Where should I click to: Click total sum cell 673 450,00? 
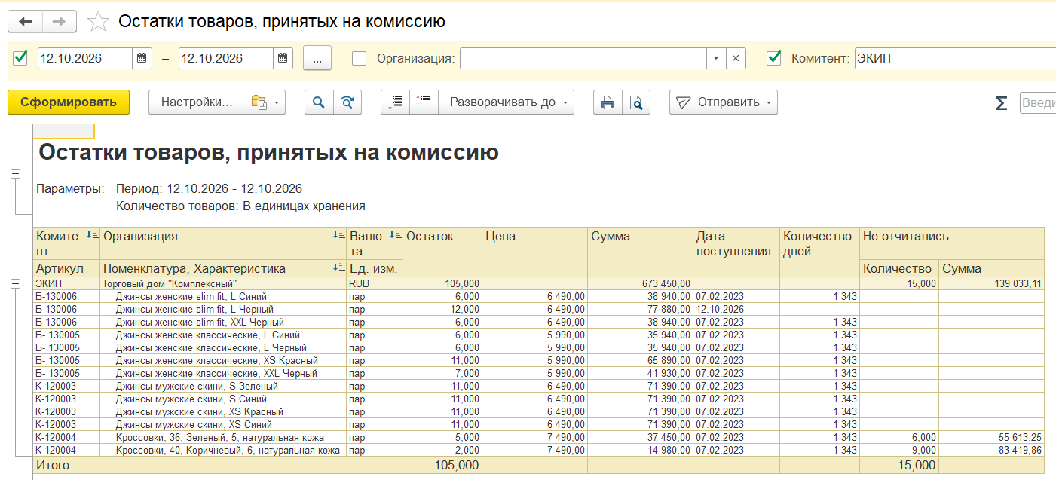click(640, 283)
